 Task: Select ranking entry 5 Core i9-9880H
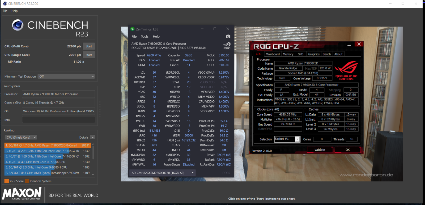tap(48, 167)
